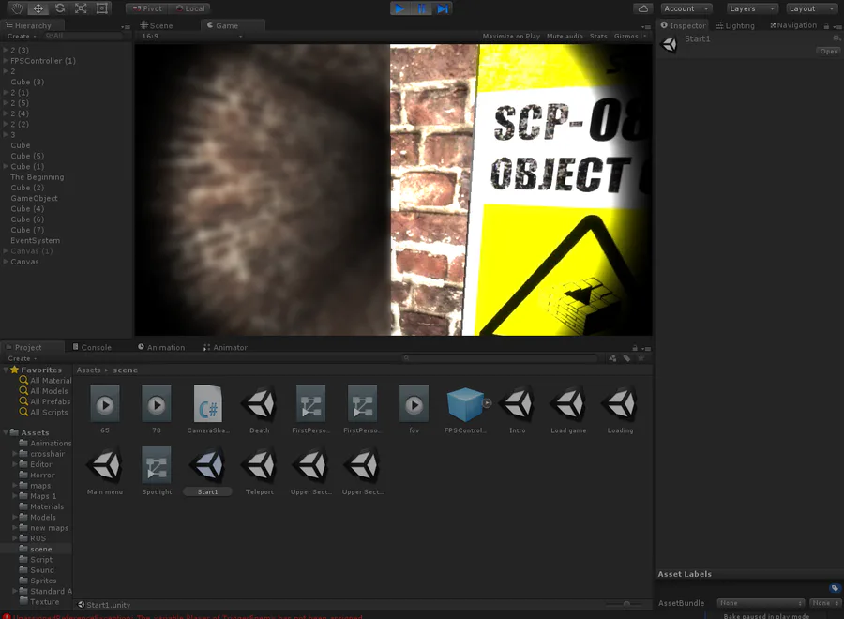This screenshot has width=844, height=619.
Task: Open the Layers dropdown
Action: click(752, 8)
